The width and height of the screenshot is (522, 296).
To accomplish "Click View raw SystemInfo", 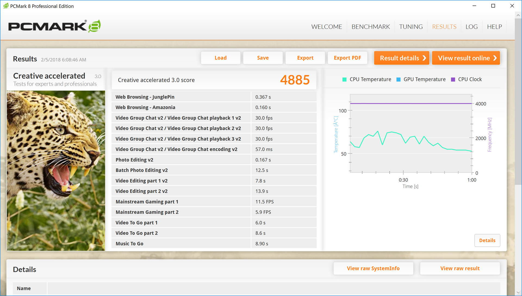I will tap(373, 269).
